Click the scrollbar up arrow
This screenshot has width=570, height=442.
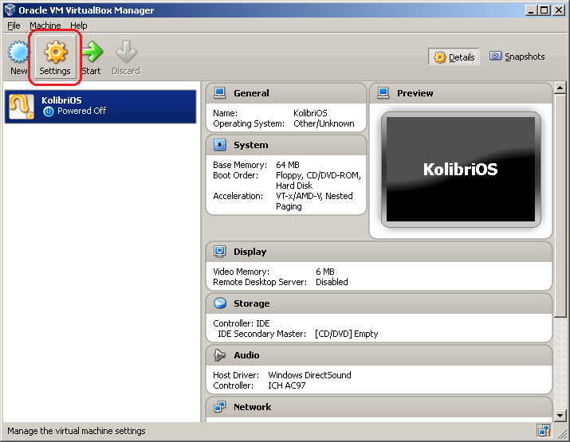(x=560, y=88)
